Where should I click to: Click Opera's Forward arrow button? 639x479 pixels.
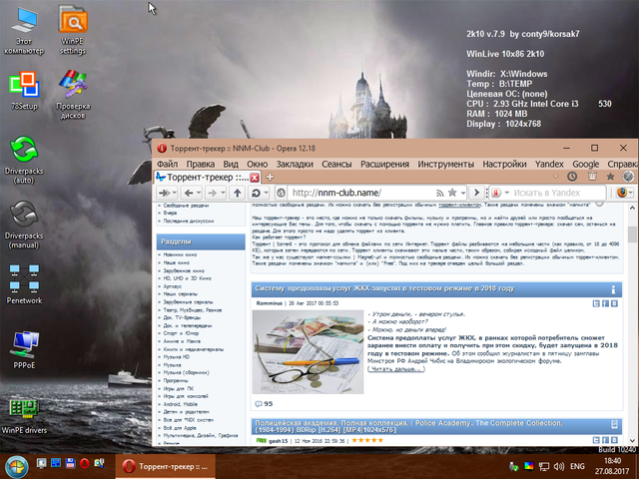pyautogui.click(x=213, y=193)
